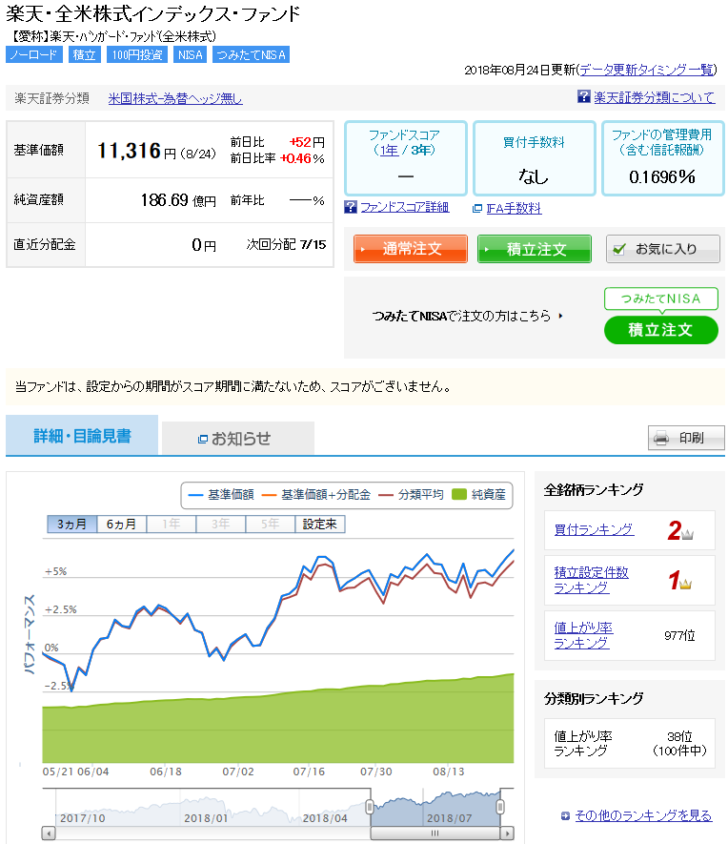
Task: Click the printer icon on the 印刷 button
Action: 660,438
